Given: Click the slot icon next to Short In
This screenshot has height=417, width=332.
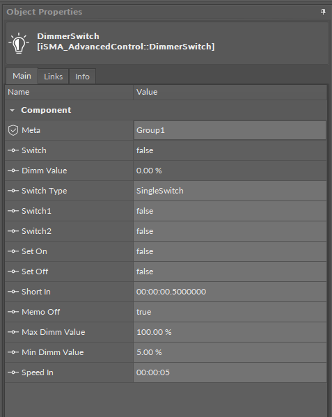Looking at the screenshot, I should pyautogui.click(x=13, y=292).
